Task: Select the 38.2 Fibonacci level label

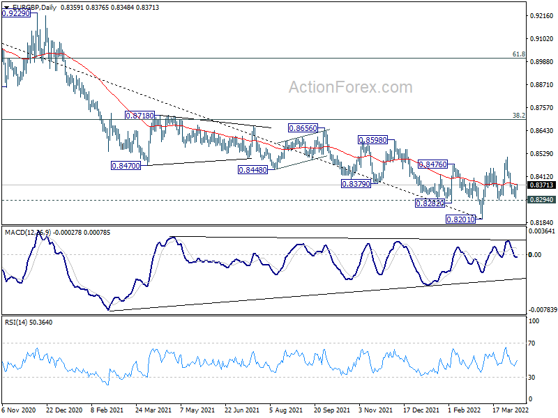Action: tap(518, 115)
